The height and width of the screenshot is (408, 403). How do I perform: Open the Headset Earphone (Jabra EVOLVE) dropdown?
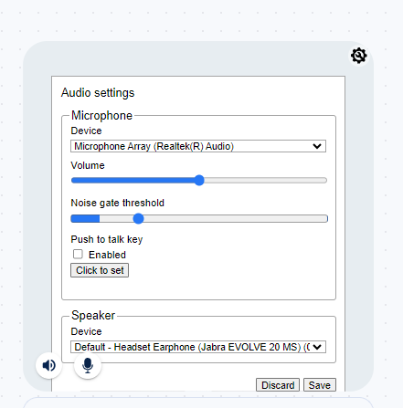tap(198, 347)
